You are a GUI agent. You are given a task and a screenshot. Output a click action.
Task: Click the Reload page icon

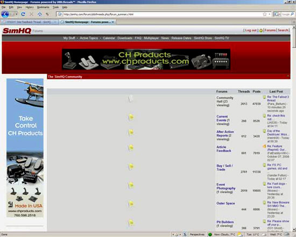[23, 14]
